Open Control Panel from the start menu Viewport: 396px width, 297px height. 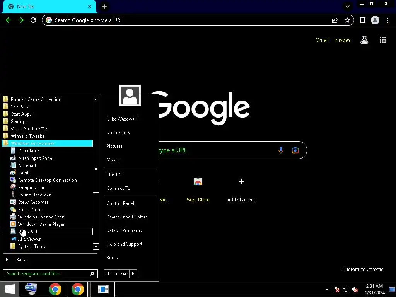[x=120, y=203]
